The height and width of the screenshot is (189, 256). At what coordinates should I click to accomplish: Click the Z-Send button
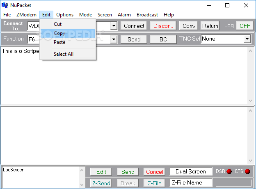pos(101,183)
